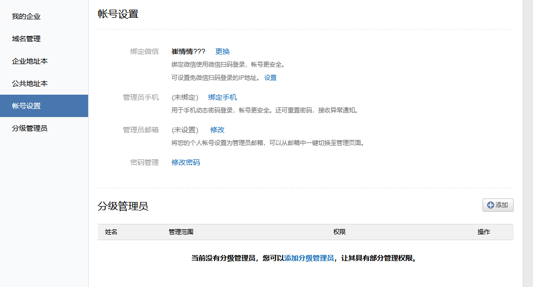Switch to 分级管理员 in the sidebar
The height and width of the screenshot is (287, 533).
pos(30,128)
